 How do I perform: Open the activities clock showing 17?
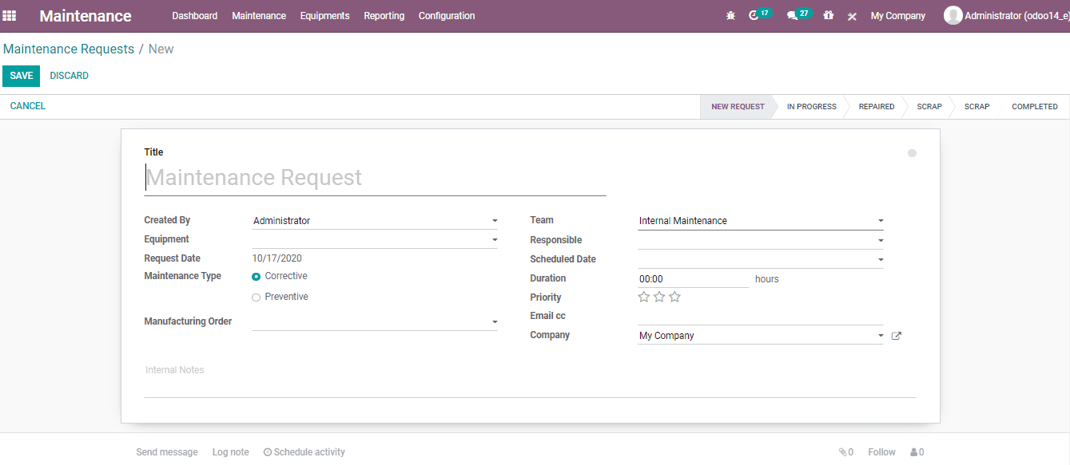[x=758, y=15]
